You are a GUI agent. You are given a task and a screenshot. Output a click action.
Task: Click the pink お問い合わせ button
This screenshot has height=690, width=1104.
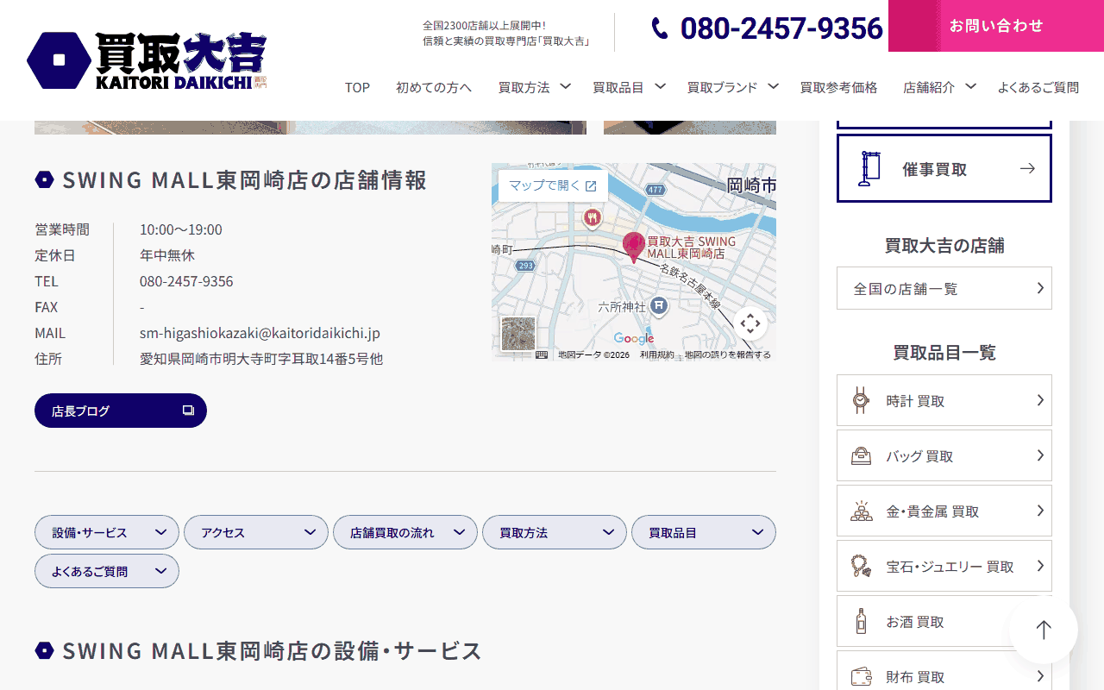coord(996,26)
